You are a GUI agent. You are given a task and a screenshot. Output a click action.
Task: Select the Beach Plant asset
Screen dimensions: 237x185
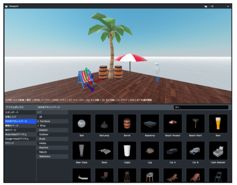click(x=195, y=123)
